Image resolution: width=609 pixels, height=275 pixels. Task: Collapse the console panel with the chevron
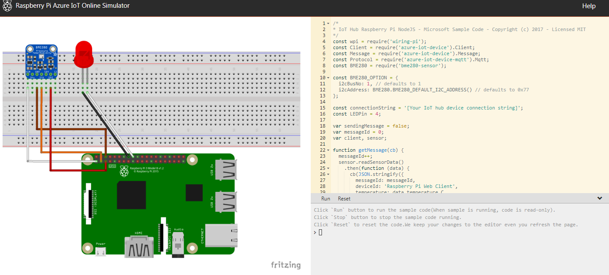600,198
